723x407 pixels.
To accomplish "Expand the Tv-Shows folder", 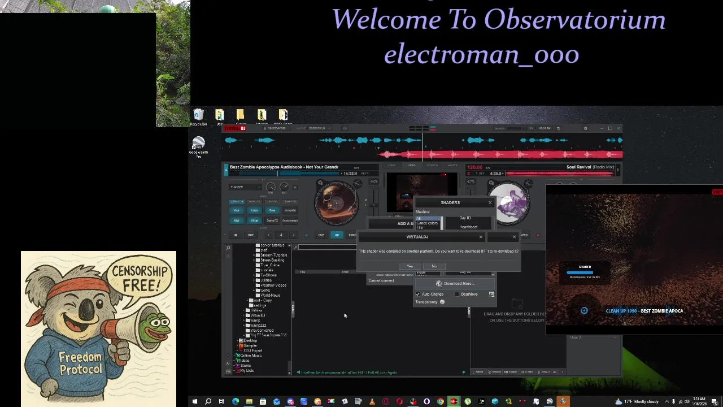I will click(x=254, y=275).
